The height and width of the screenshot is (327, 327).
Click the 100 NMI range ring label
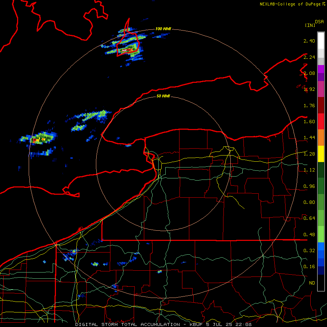click(x=163, y=29)
